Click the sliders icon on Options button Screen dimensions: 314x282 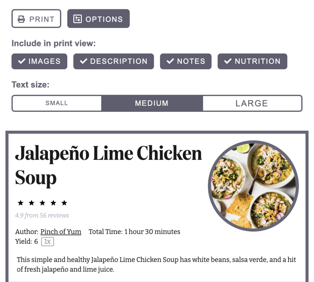[x=78, y=19]
